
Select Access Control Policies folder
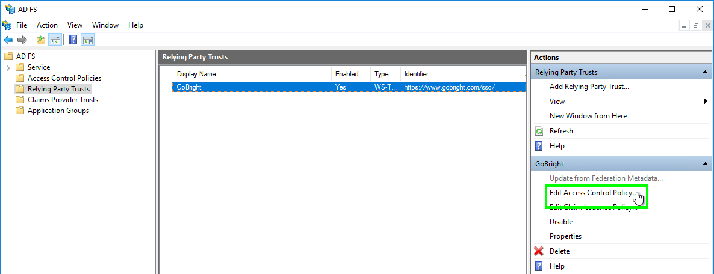click(64, 78)
